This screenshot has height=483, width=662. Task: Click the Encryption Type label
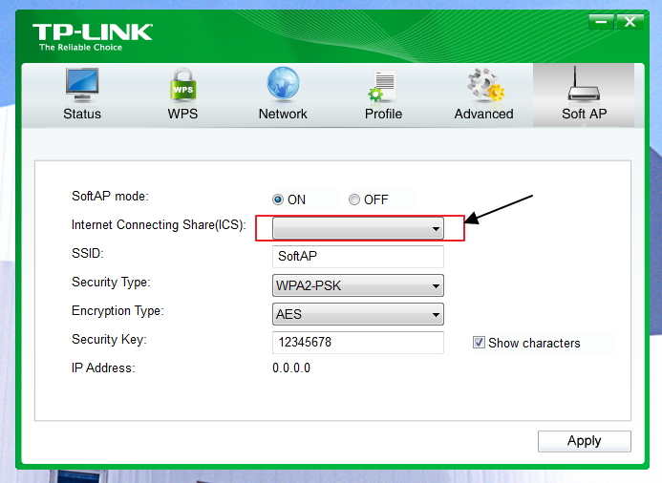[117, 311]
